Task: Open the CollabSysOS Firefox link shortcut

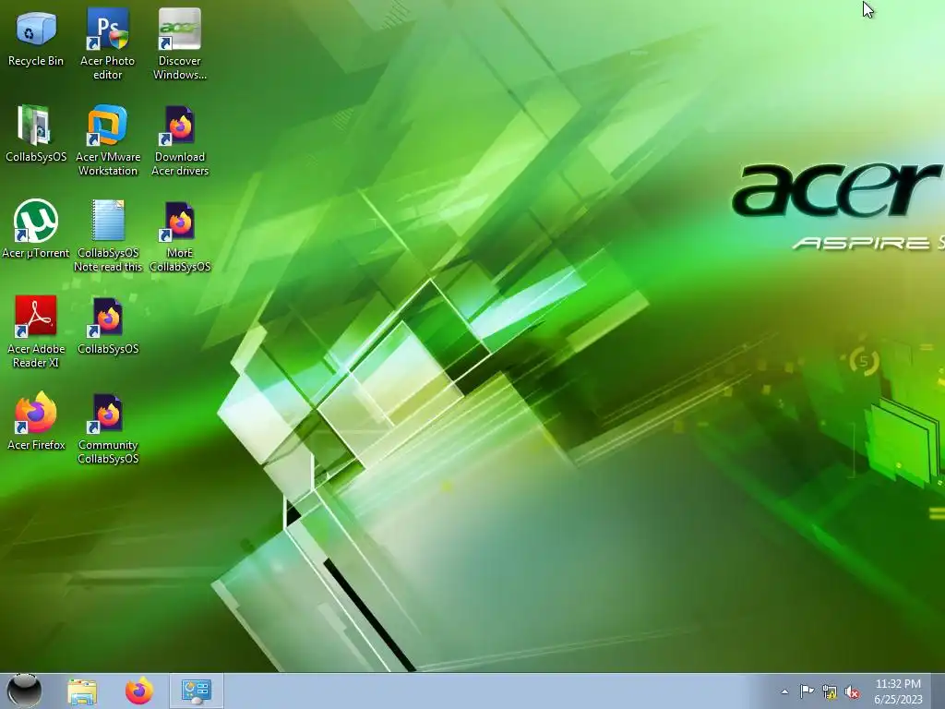Action: [108, 326]
